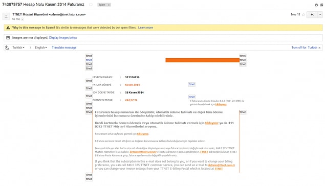325x186 pixels.
Task: Click the blue ttnet image link beside 'Kasım 2014'
Action: coord(192,84)
